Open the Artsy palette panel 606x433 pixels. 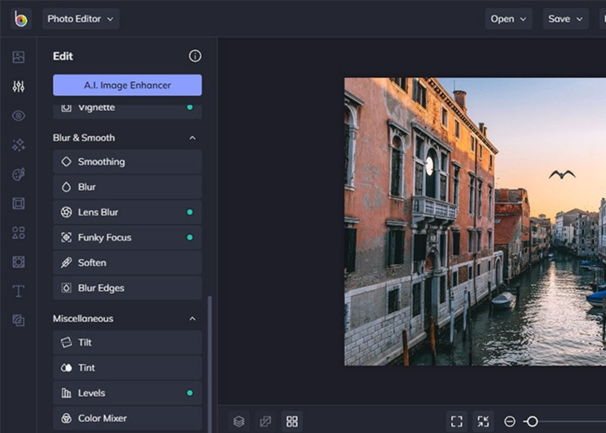coord(18,174)
